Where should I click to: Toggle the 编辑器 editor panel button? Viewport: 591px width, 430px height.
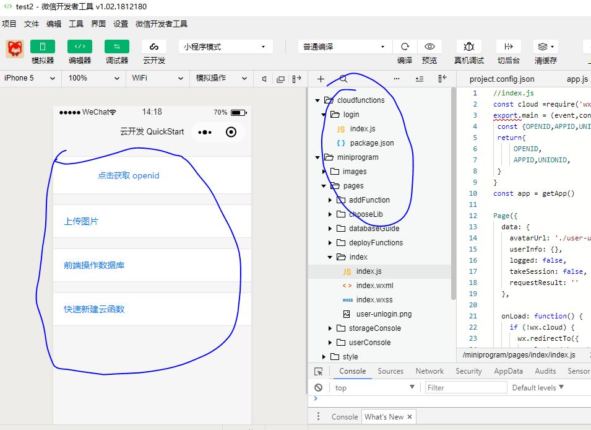[x=80, y=46]
